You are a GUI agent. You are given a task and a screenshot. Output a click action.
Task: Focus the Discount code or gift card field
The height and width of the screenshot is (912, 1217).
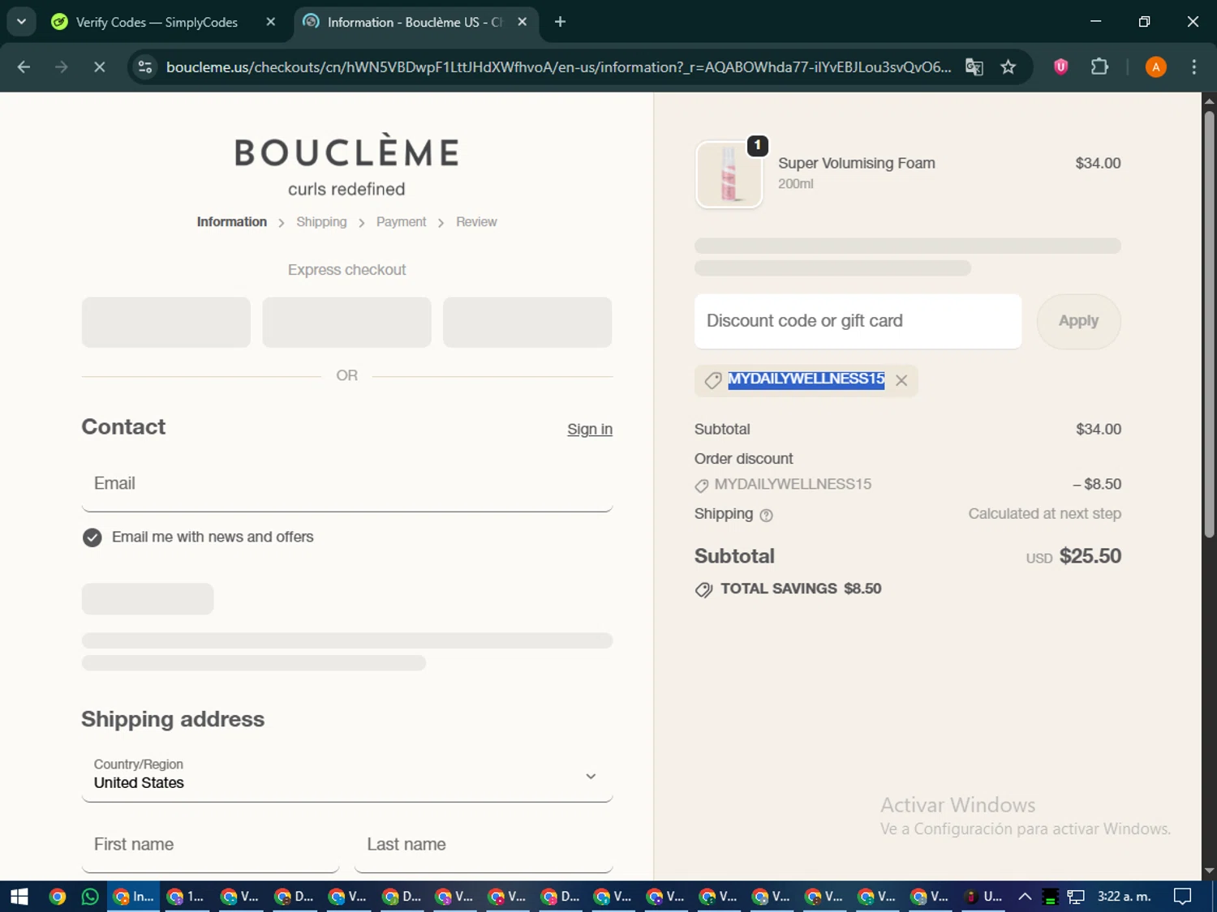(858, 321)
